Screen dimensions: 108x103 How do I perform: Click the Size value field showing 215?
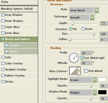pos(104,34)
